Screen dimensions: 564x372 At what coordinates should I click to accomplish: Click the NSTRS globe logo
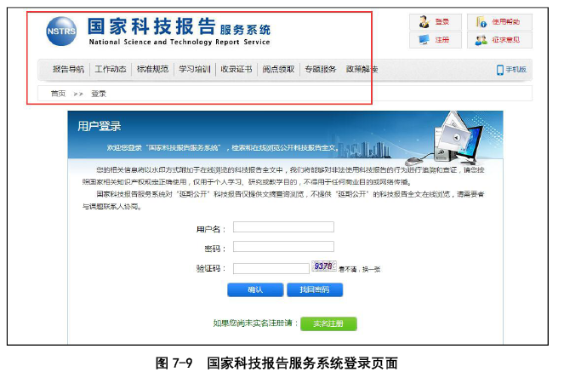click(61, 32)
